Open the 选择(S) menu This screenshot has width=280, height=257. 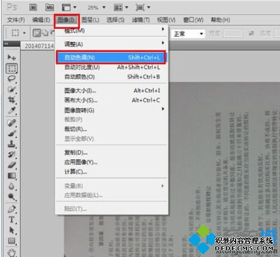pos(115,20)
